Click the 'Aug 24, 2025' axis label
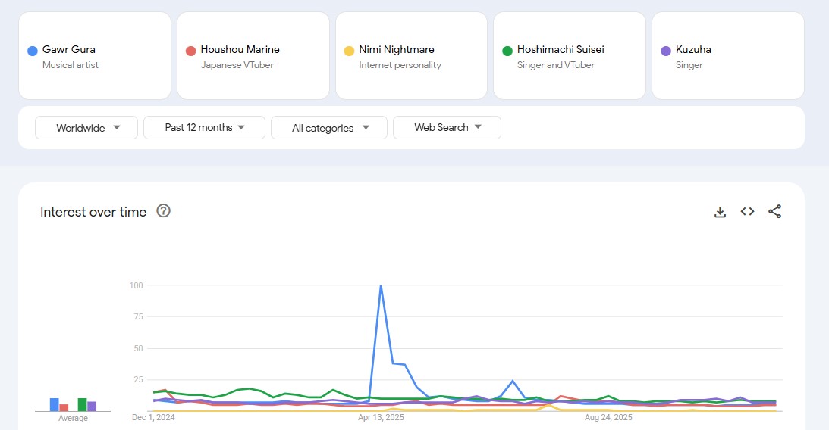This screenshot has height=430, width=829. point(608,417)
